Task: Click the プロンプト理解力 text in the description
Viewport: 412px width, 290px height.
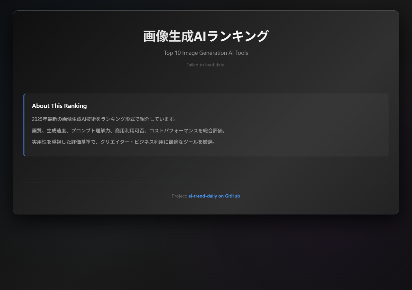Action: [91, 131]
